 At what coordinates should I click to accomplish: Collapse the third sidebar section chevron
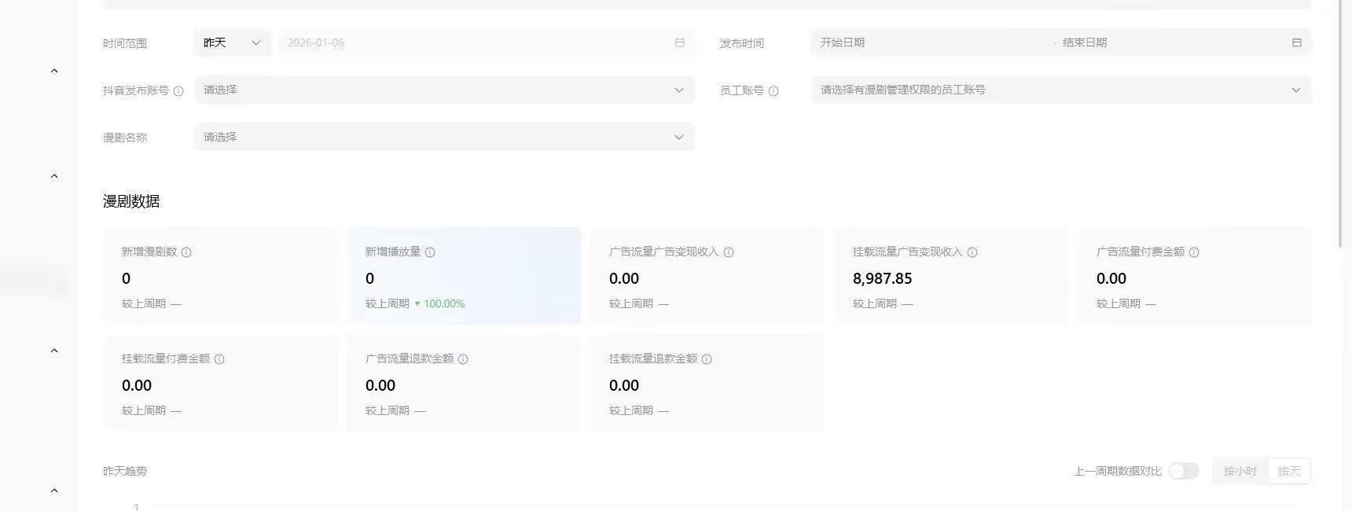coord(54,351)
